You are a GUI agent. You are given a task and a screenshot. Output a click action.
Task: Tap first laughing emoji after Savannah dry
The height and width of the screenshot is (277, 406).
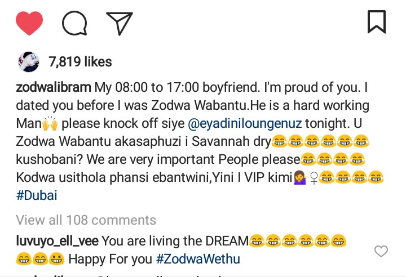[x=279, y=141]
